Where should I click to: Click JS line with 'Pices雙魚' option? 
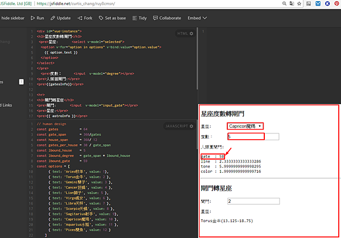pyautogui.click(x=80, y=230)
